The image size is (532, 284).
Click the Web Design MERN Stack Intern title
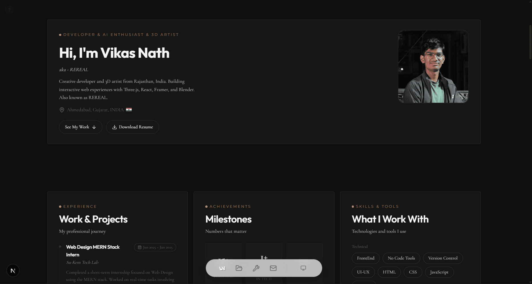pyautogui.click(x=93, y=251)
